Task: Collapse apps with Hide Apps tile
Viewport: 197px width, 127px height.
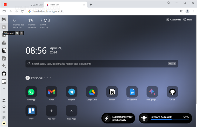Action: click(x=72, y=111)
